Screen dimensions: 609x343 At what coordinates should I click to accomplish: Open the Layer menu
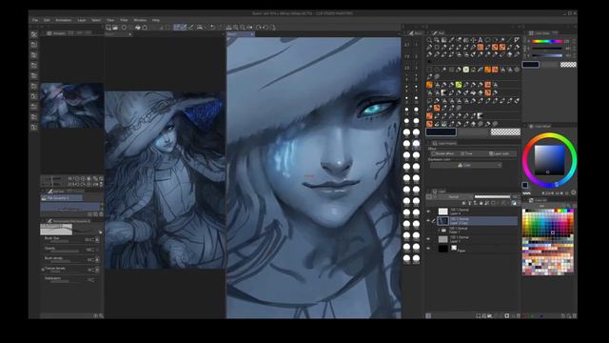[x=82, y=20]
